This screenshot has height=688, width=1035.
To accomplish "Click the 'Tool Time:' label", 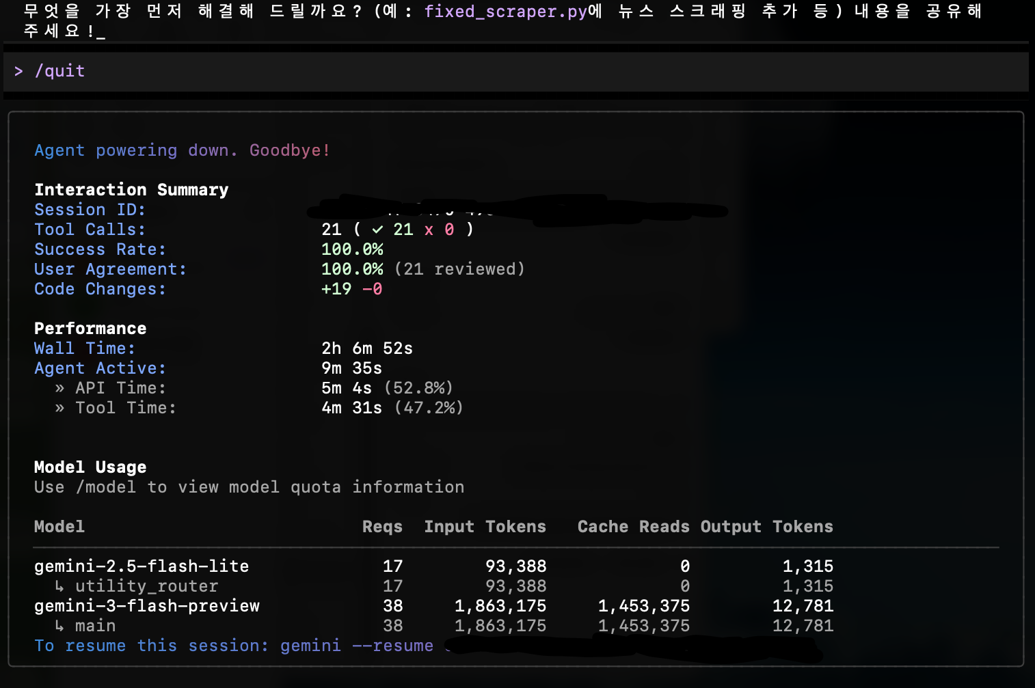I will [126, 408].
